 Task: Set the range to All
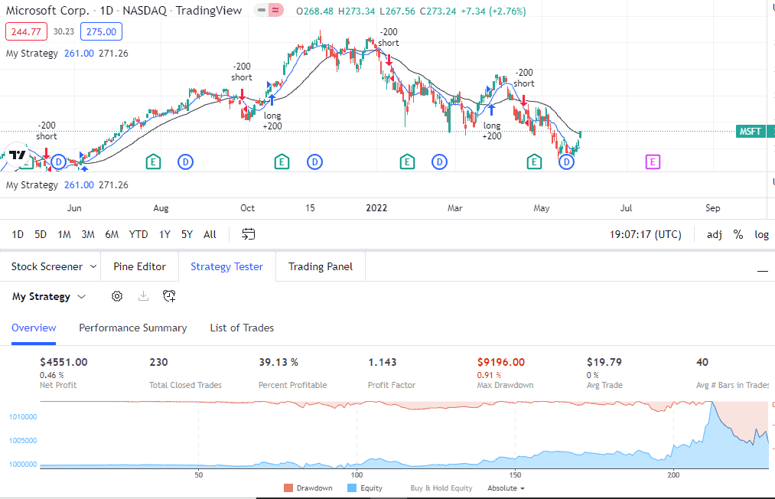210,234
